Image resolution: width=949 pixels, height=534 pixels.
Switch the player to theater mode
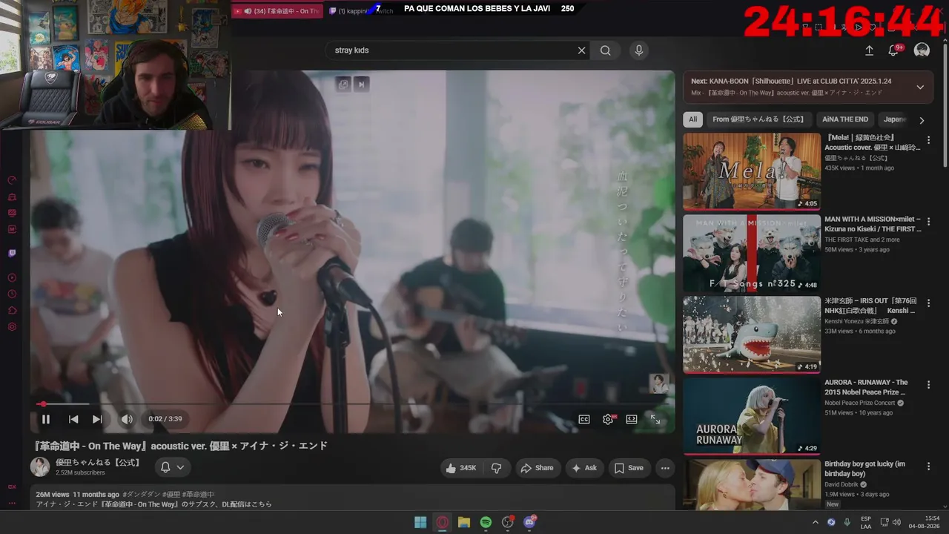tap(632, 419)
